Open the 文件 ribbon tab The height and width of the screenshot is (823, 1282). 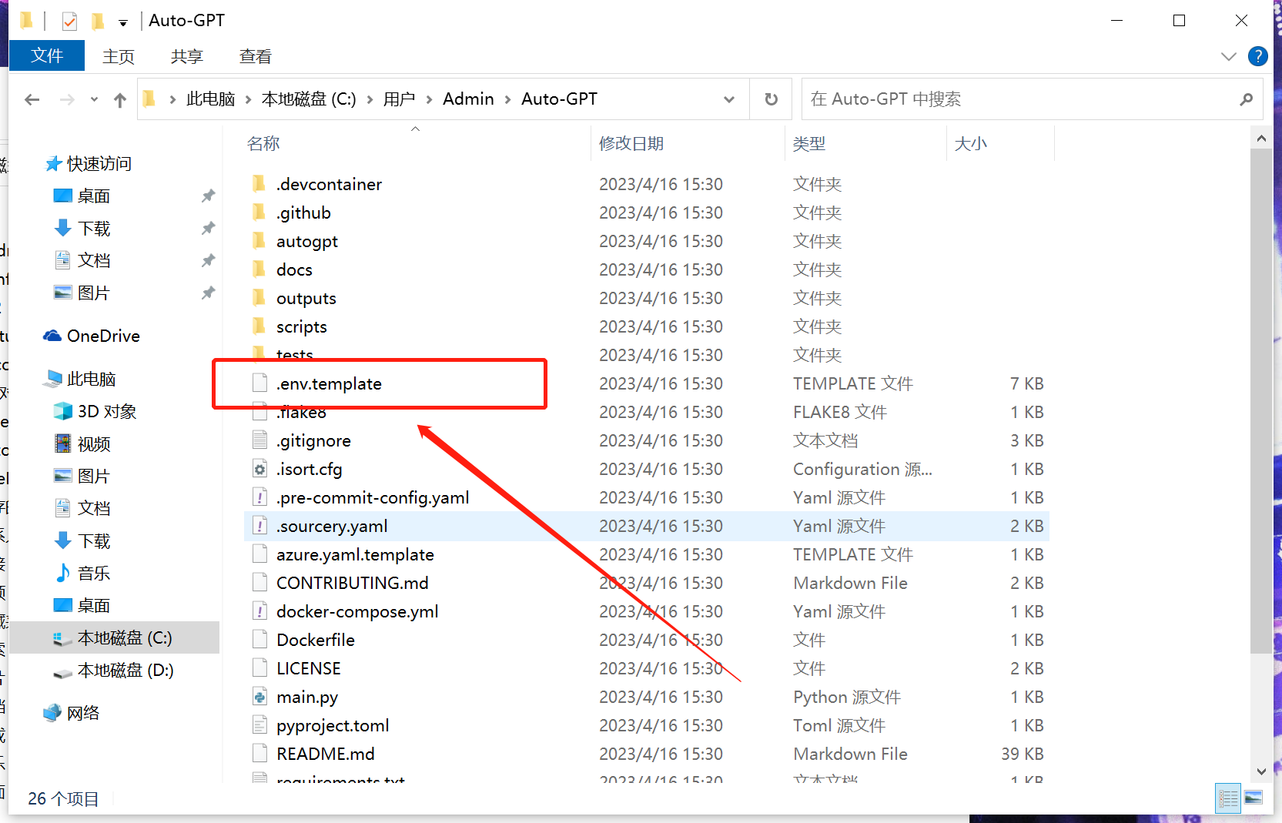(47, 56)
